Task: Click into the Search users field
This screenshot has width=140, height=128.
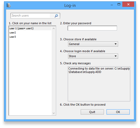Action: tap(30, 16)
